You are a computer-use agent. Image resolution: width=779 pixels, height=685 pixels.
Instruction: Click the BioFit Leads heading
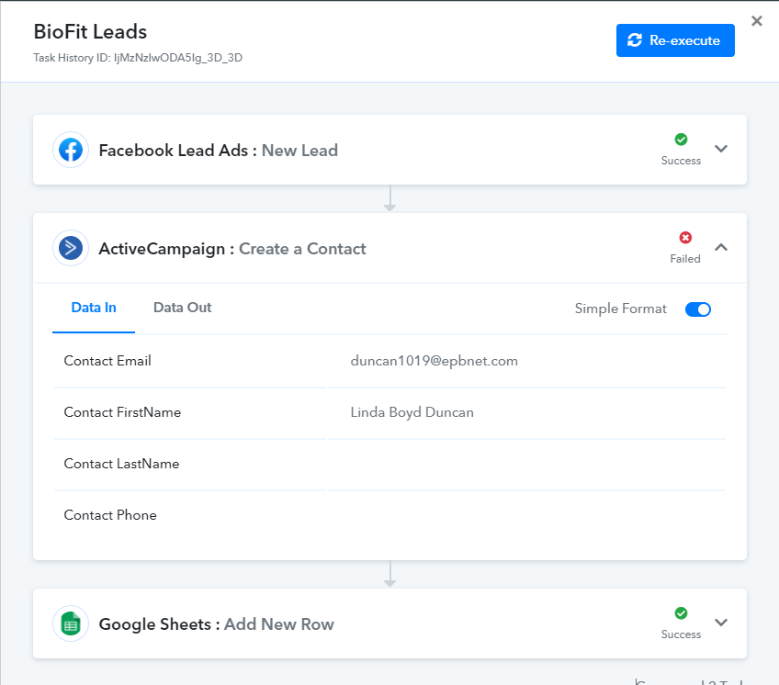point(90,32)
